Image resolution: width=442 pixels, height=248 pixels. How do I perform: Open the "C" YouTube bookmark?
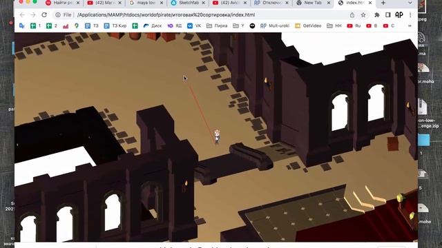[389, 26]
